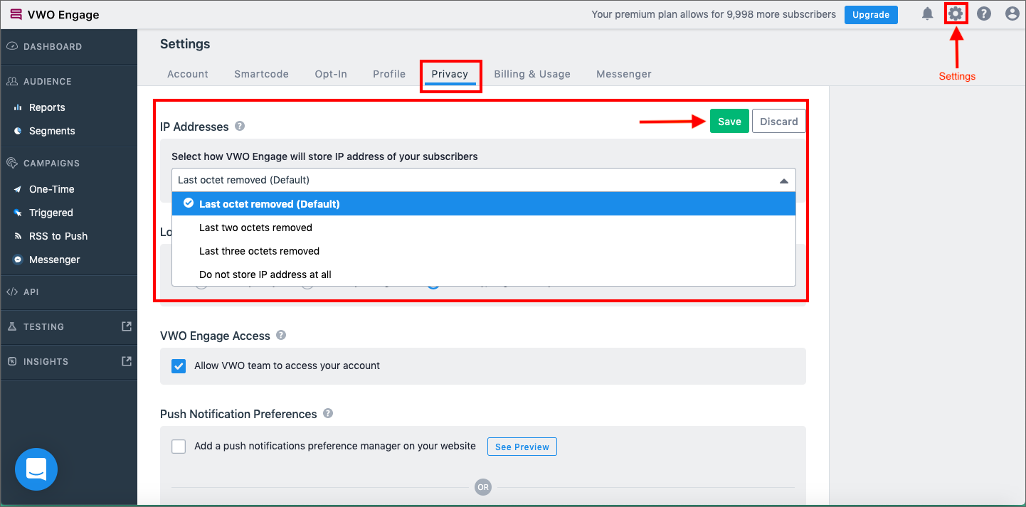The width and height of the screenshot is (1026, 507).
Task: Click the One-Time paper plane icon
Action: 18,189
